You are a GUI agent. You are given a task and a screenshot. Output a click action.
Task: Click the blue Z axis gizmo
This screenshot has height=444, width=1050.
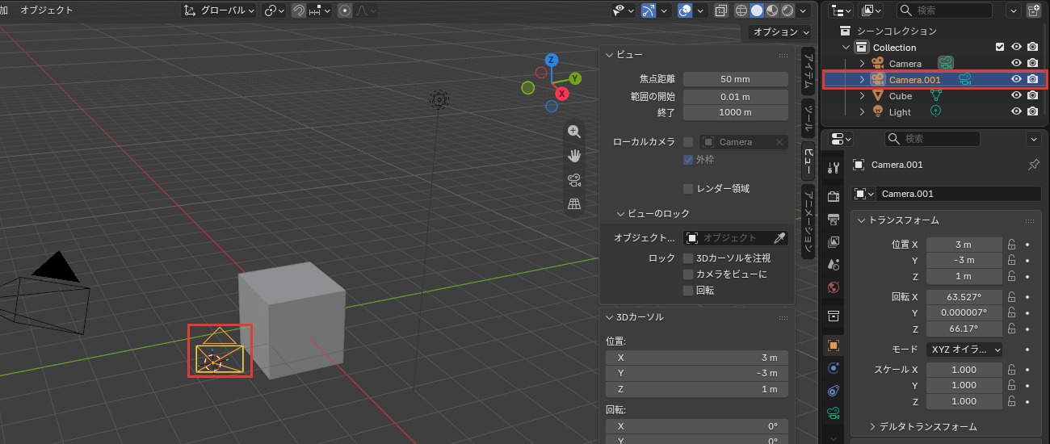pyautogui.click(x=552, y=60)
